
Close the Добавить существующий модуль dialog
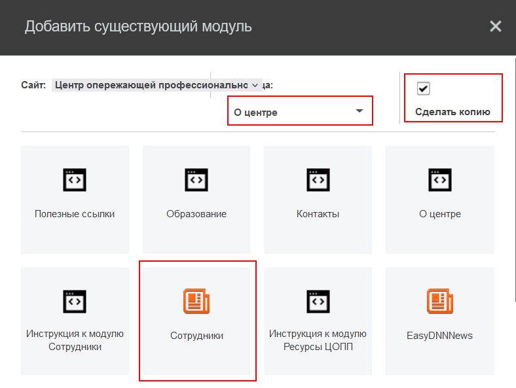pos(496,26)
